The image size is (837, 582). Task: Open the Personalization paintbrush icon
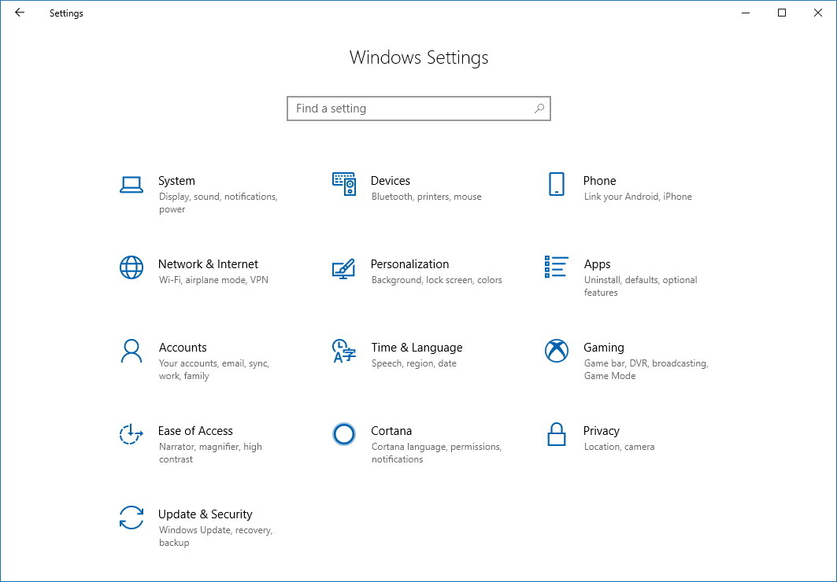(343, 269)
